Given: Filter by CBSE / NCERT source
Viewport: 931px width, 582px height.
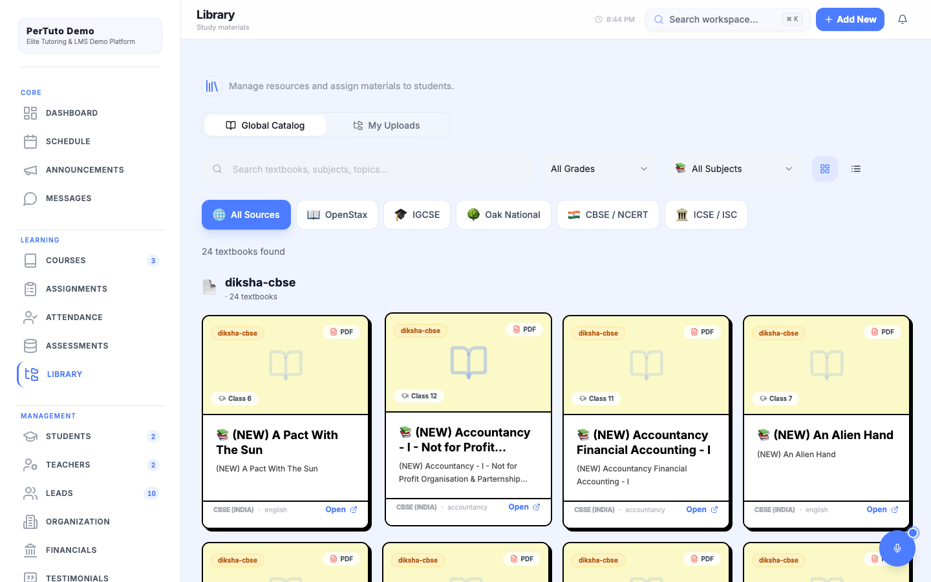Looking at the screenshot, I should pyautogui.click(x=608, y=215).
